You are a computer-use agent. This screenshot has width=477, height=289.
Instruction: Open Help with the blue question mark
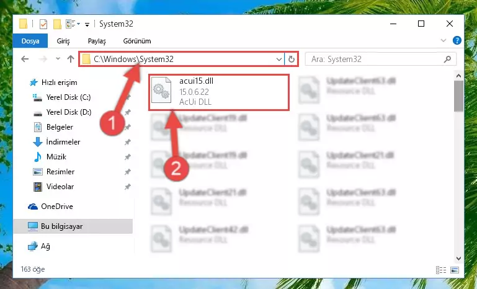tap(457, 40)
